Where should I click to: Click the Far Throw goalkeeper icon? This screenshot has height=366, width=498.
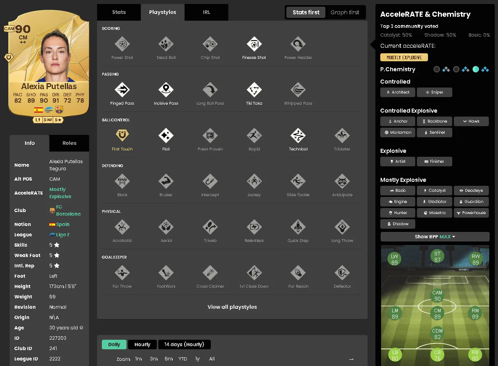(x=122, y=273)
